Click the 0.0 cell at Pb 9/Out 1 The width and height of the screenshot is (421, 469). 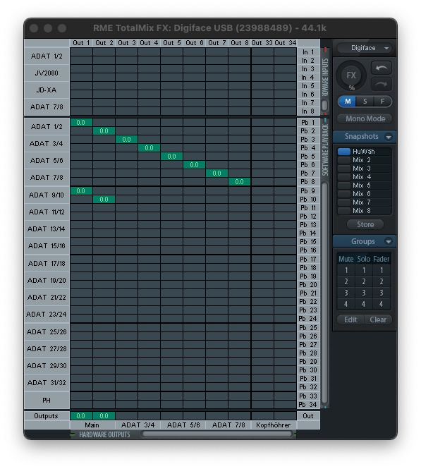pyautogui.click(x=81, y=191)
